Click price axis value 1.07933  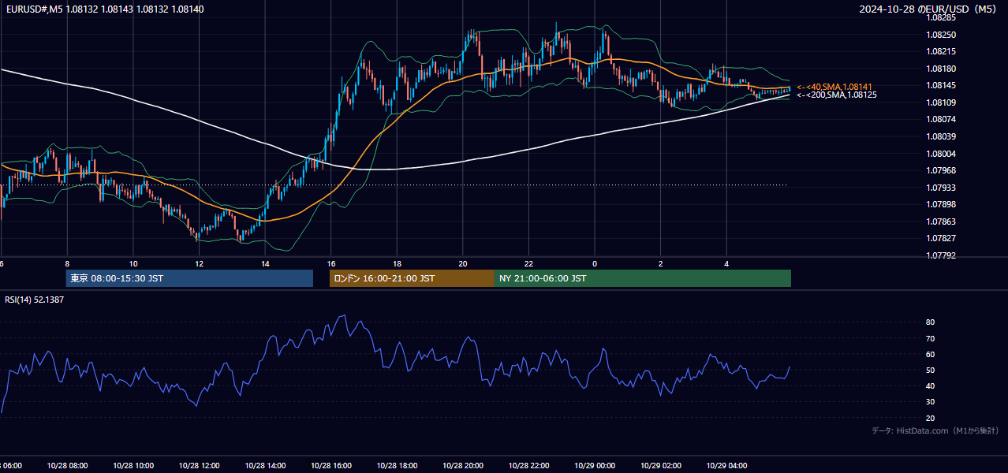(942, 188)
